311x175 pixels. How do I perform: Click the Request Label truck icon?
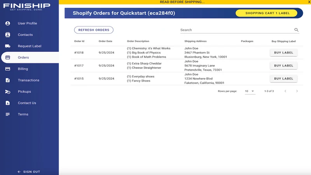[7, 46]
